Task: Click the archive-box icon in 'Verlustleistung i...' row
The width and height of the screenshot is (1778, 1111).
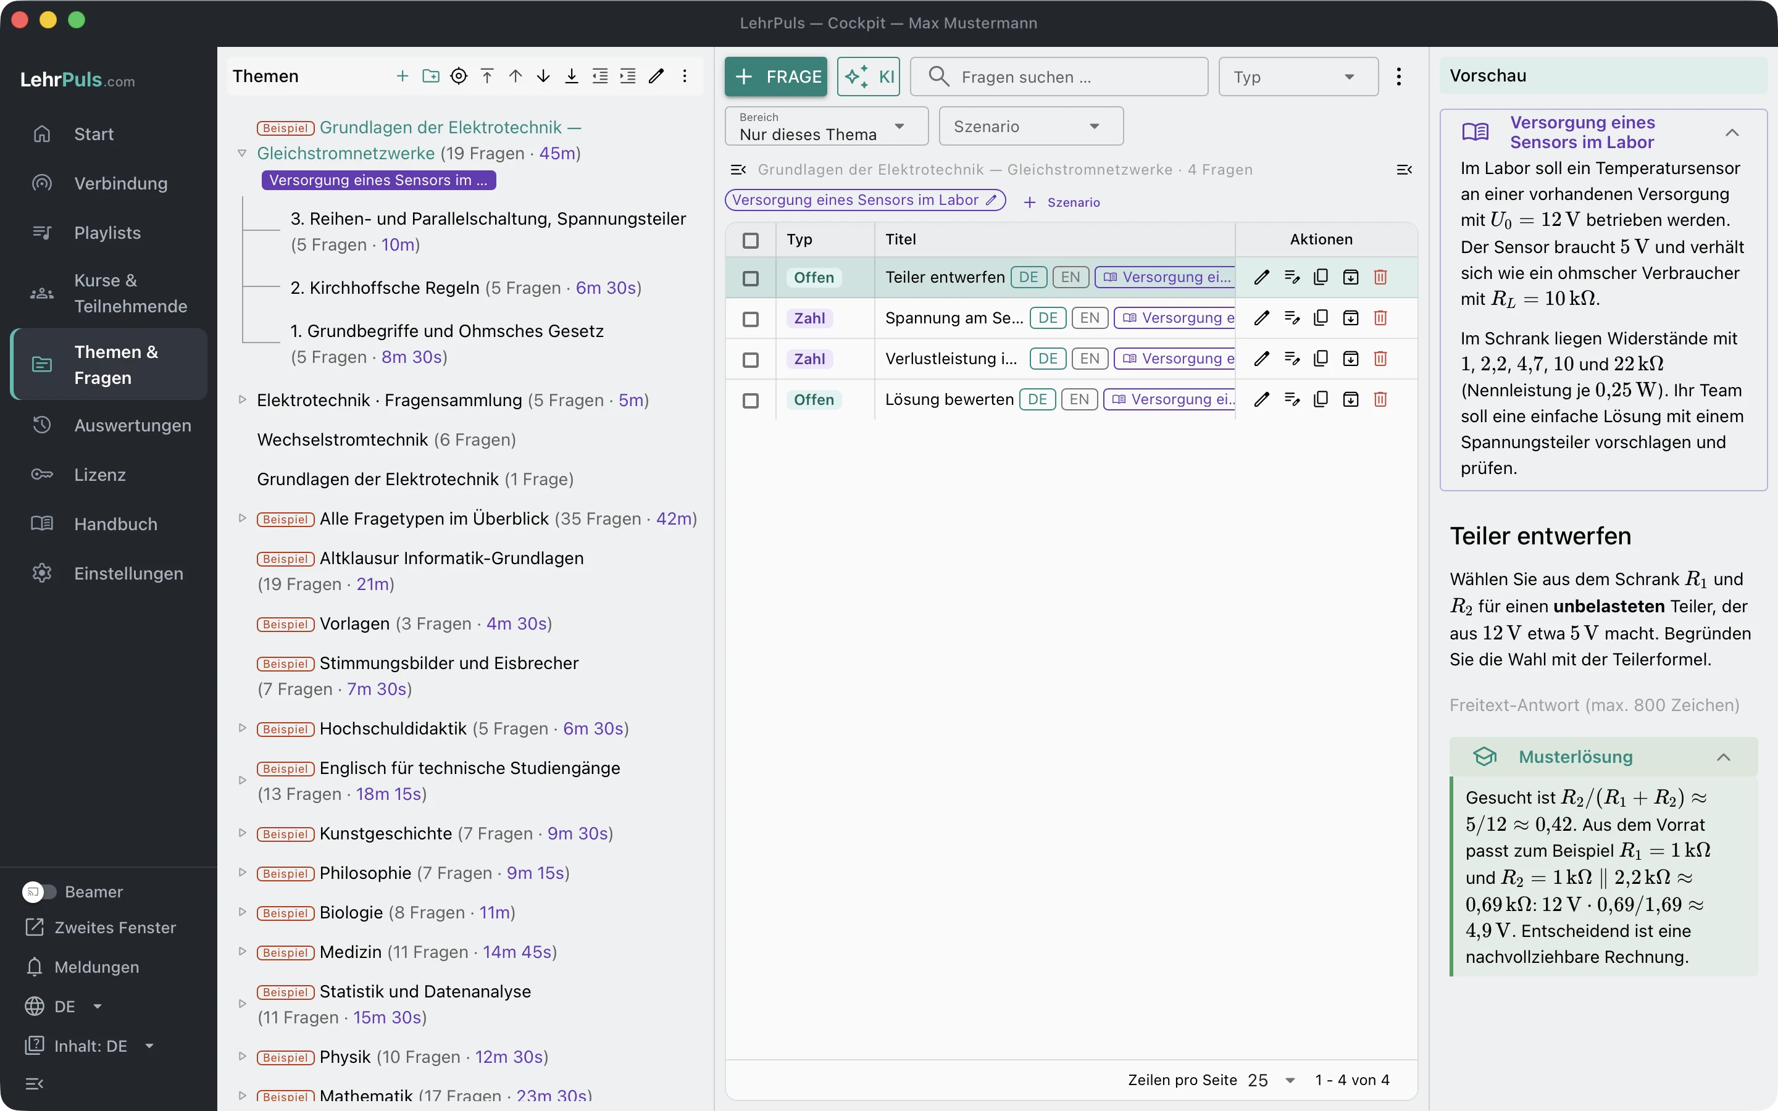Action: [x=1350, y=359]
